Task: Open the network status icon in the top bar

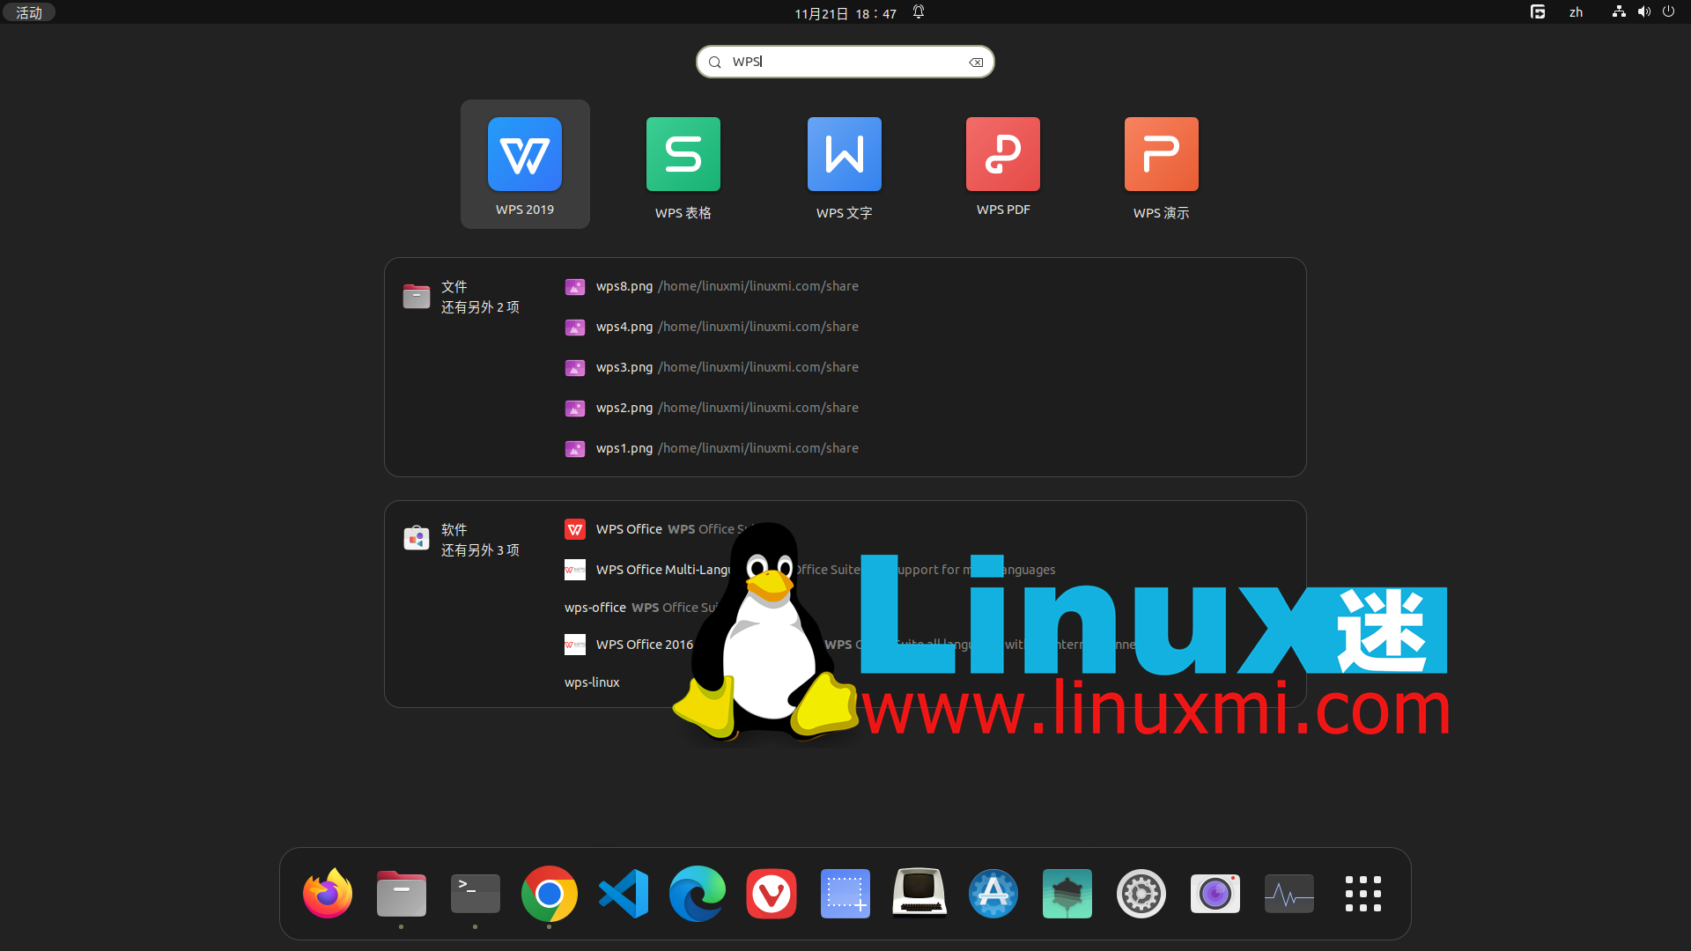Action: click(x=1619, y=12)
